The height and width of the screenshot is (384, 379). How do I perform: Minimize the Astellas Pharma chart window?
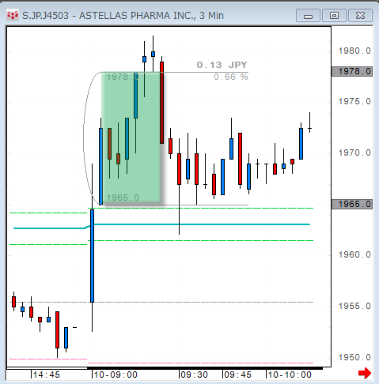tap(308, 16)
